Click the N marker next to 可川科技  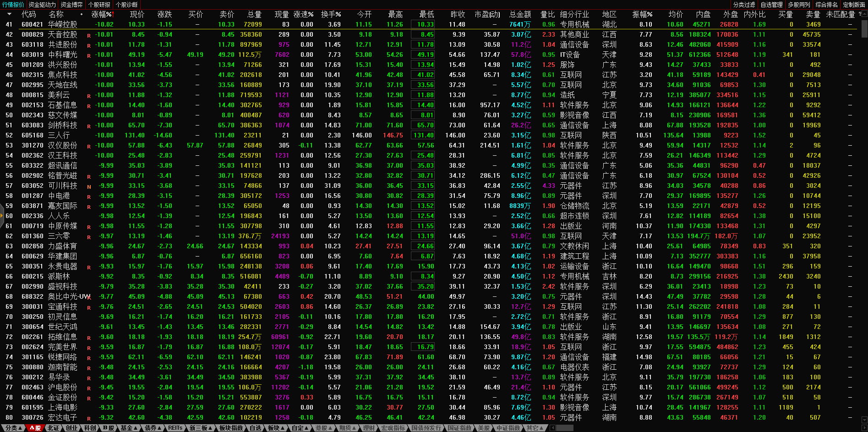click(89, 186)
